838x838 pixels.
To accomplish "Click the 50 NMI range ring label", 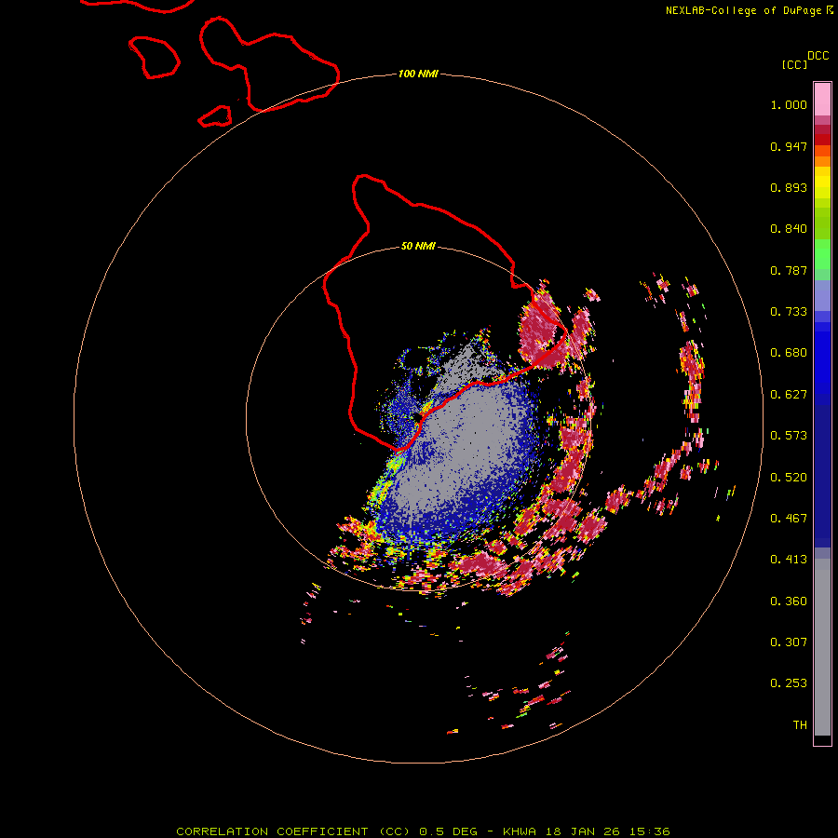I will coord(418,247).
